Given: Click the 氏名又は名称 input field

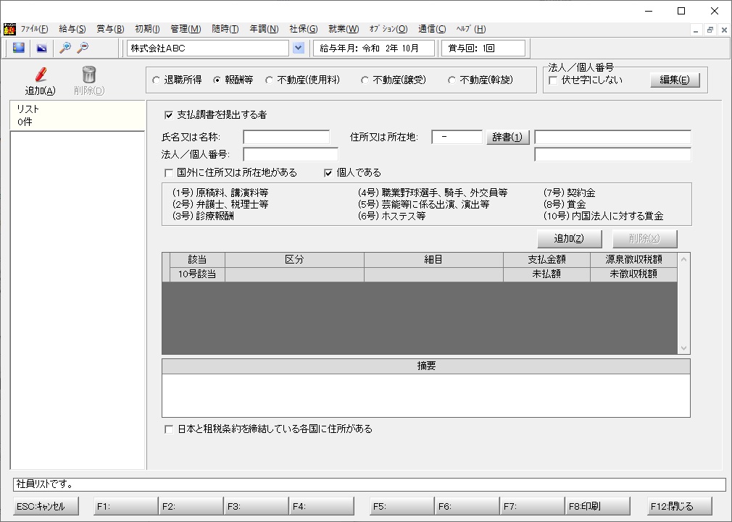Looking at the screenshot, I should pyautogui.click(x=286, y=137).
